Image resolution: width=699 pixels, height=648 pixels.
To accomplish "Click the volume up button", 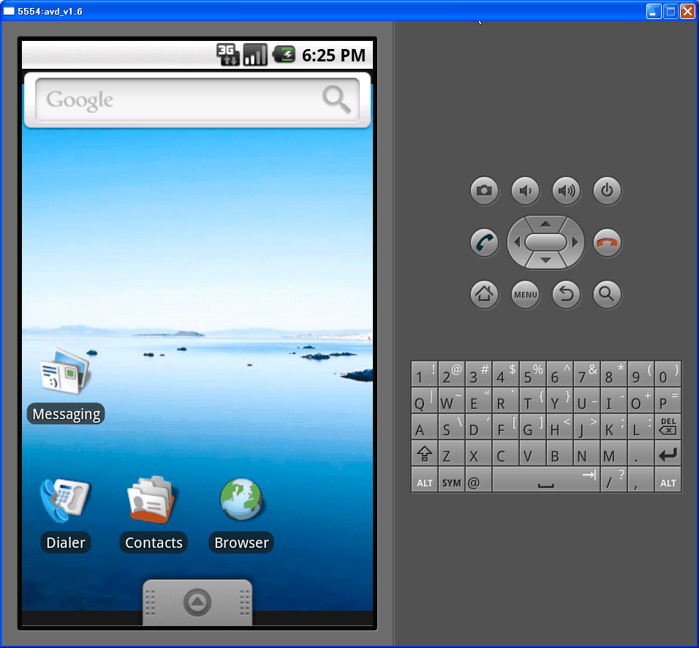I will pyautogui.click(x=567, y=191).
